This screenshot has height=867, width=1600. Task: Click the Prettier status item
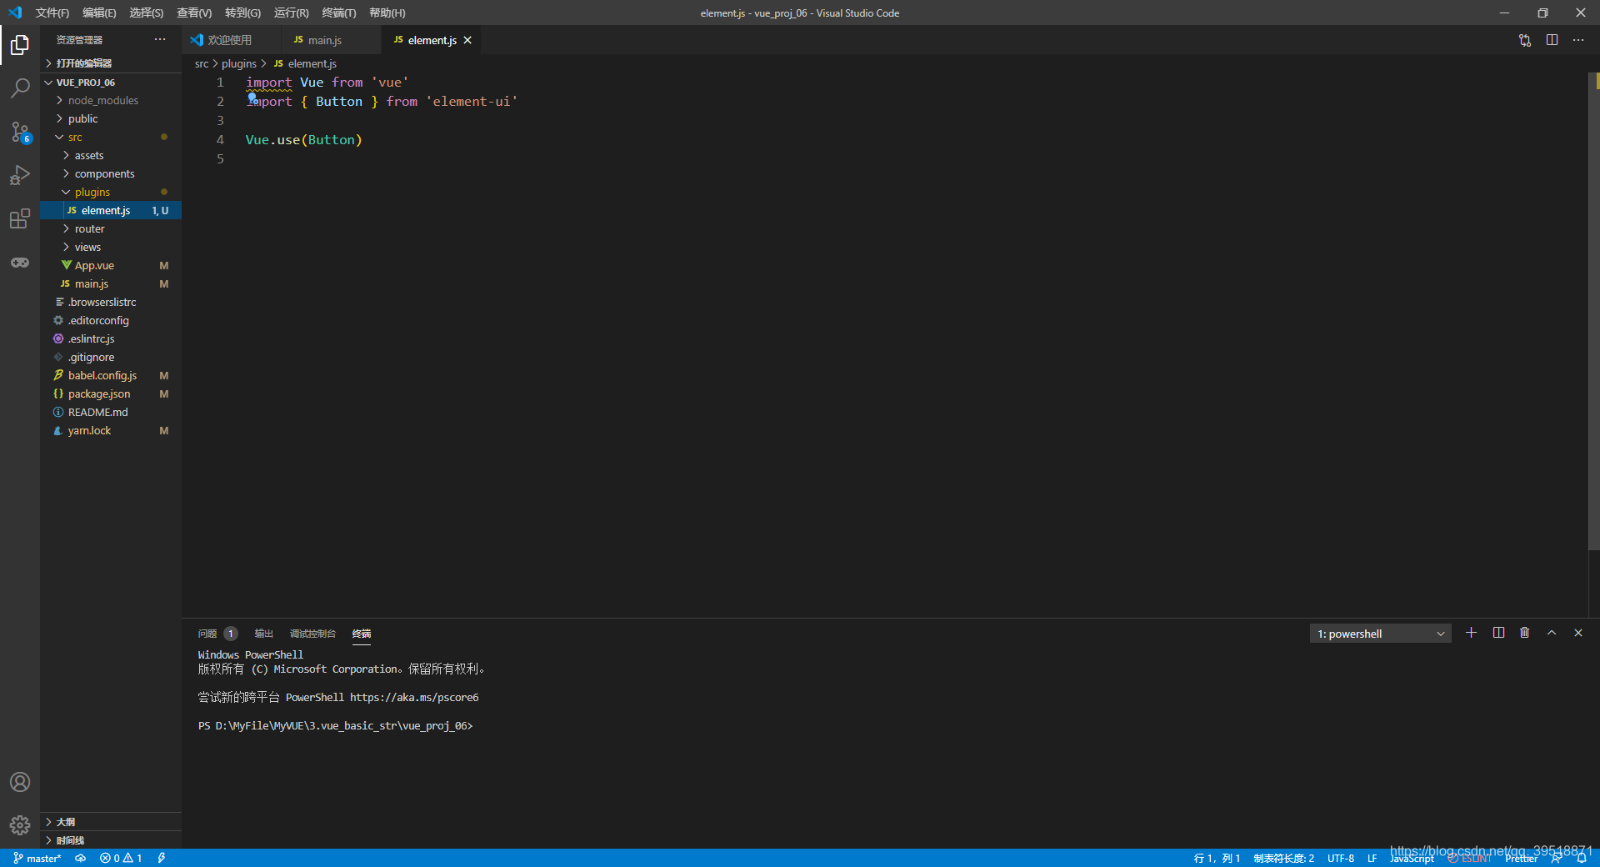click(x=1522, y=858)
